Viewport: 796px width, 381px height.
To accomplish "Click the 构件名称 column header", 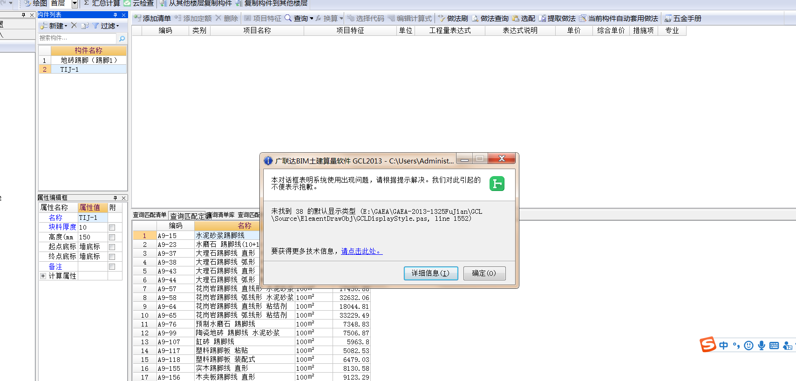I will click(88, 50).
